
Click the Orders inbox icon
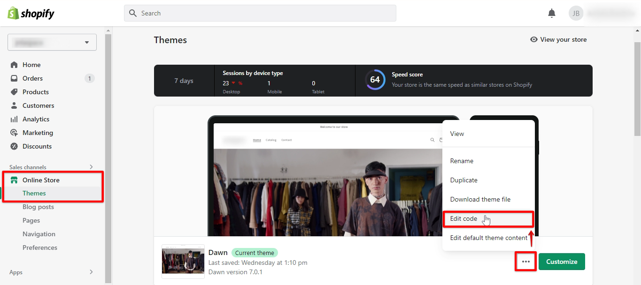pos(14,78)
